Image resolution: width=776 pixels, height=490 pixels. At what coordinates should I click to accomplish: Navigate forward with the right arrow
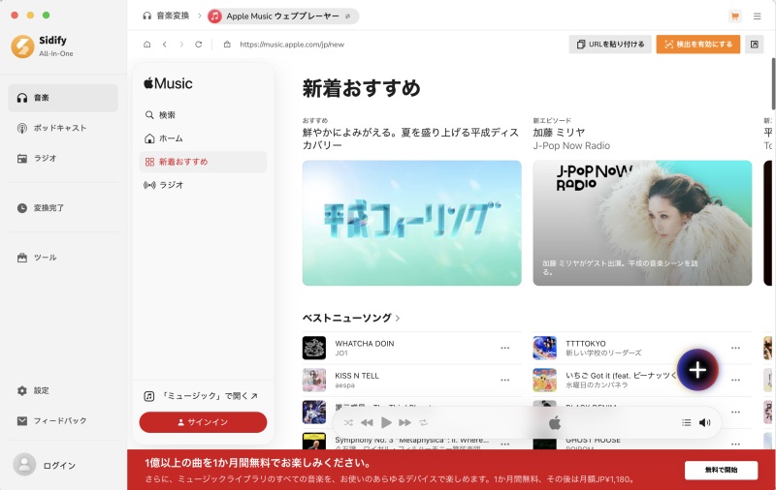(x=181, y=45)
